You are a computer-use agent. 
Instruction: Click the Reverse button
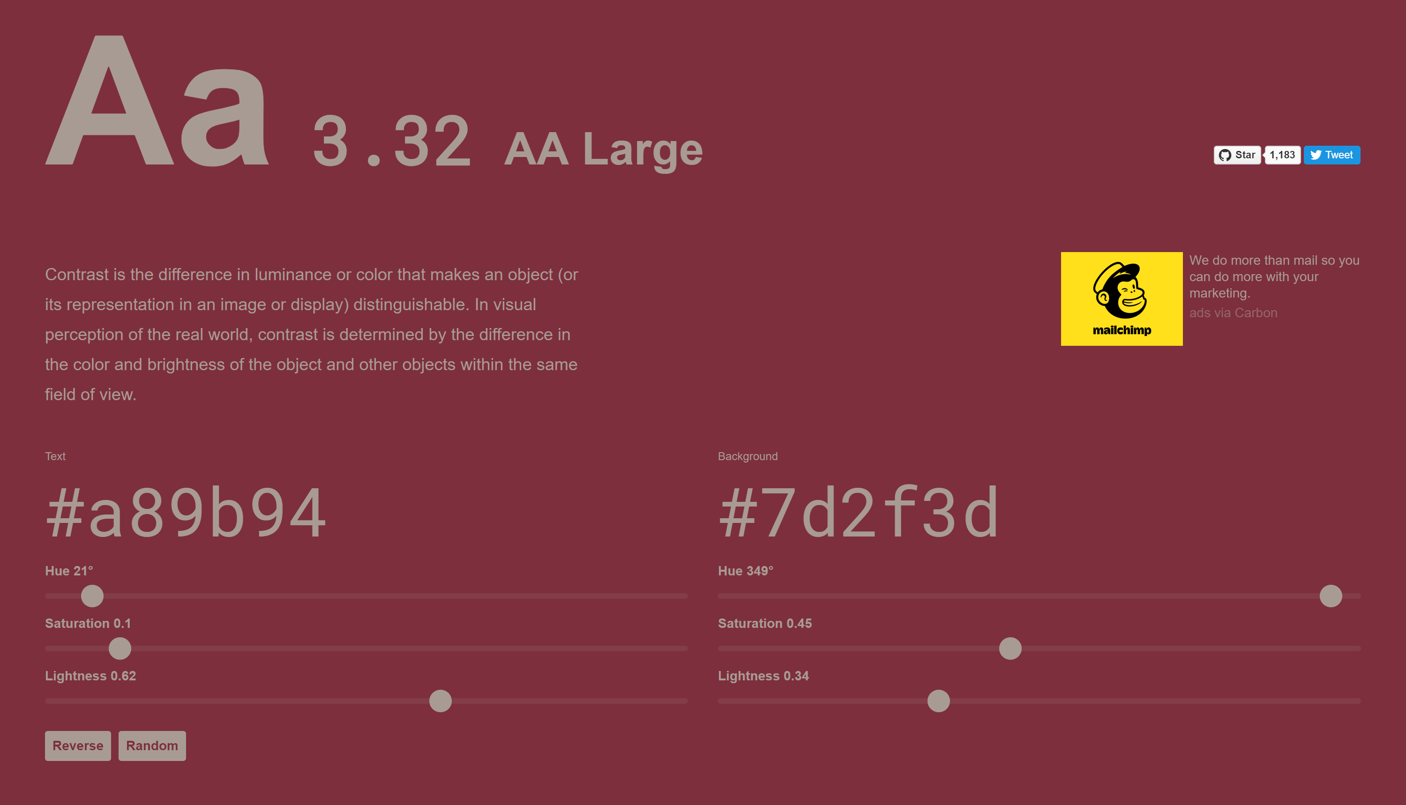coord(78,746)
